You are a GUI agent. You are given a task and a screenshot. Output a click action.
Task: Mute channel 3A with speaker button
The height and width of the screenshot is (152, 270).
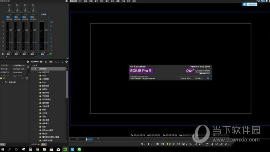click(23, 17)
